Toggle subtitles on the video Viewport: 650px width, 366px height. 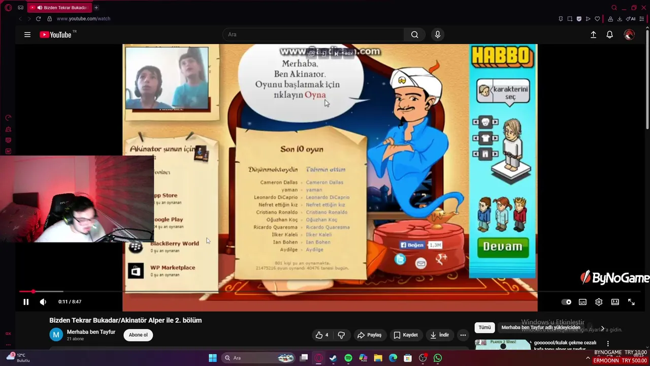[582, 302]
